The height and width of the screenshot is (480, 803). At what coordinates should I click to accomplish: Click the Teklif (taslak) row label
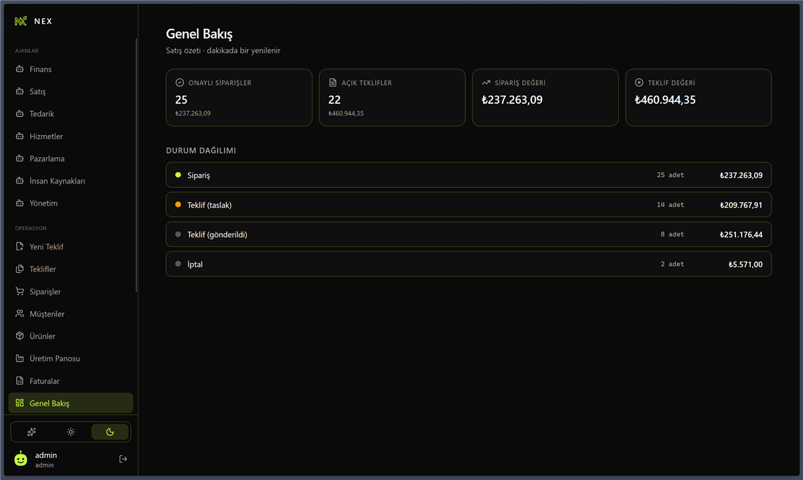(x=209, y=205)
